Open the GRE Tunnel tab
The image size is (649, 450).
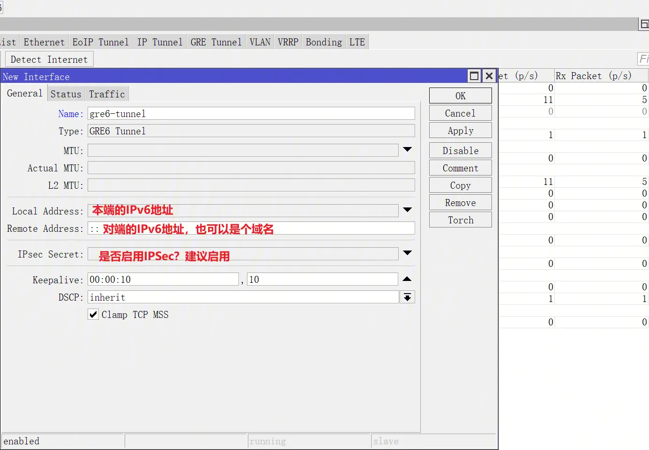(x=216, y=42)
